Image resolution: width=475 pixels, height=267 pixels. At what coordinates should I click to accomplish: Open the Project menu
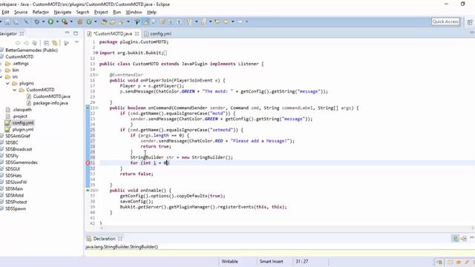[101, 12]
